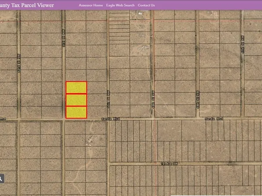This screenshot has height=196, width=262.
Task: Click the 1st Ave SW street label
Action: pos(169,164)
